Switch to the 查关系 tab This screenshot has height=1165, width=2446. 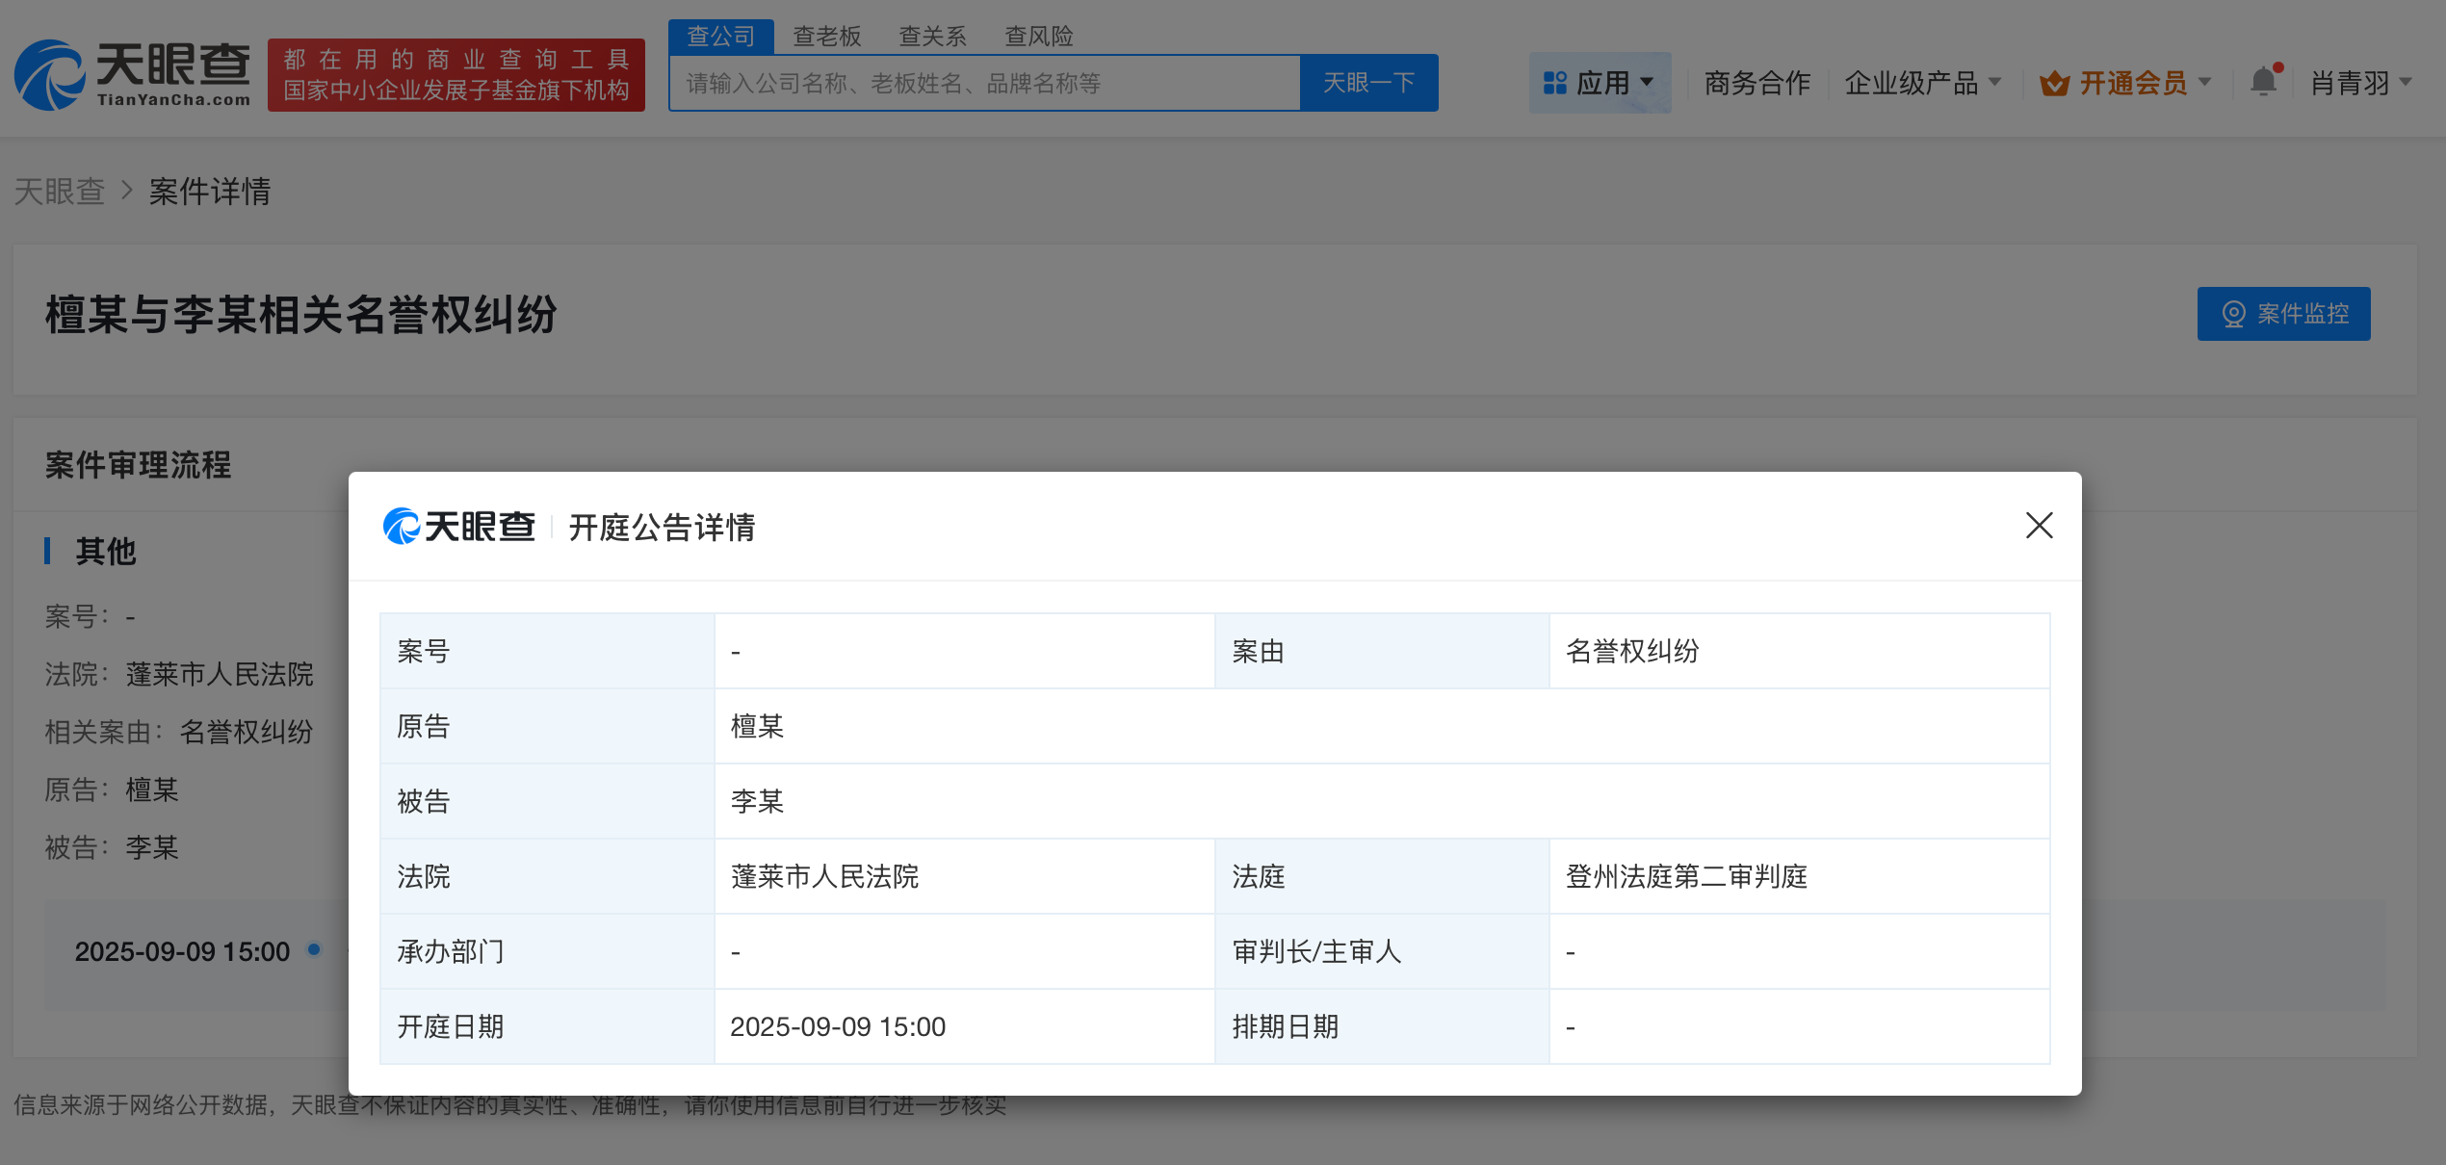click(932, 36)
